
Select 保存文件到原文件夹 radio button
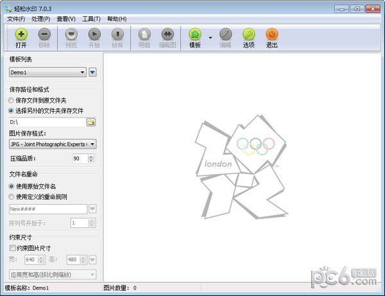click(11, 100)
